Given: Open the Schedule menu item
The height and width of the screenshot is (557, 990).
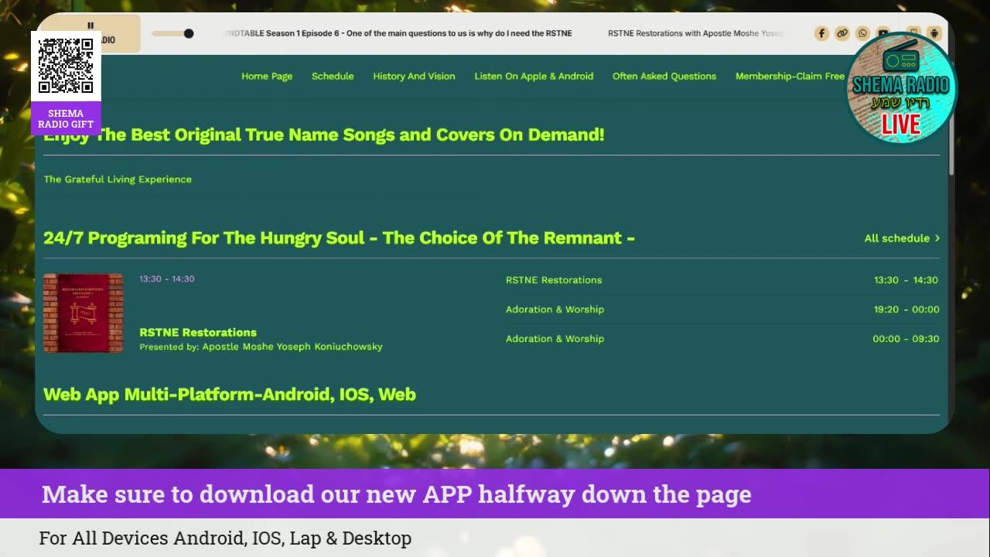Looking at the screenshot, I should click(333, 76).
